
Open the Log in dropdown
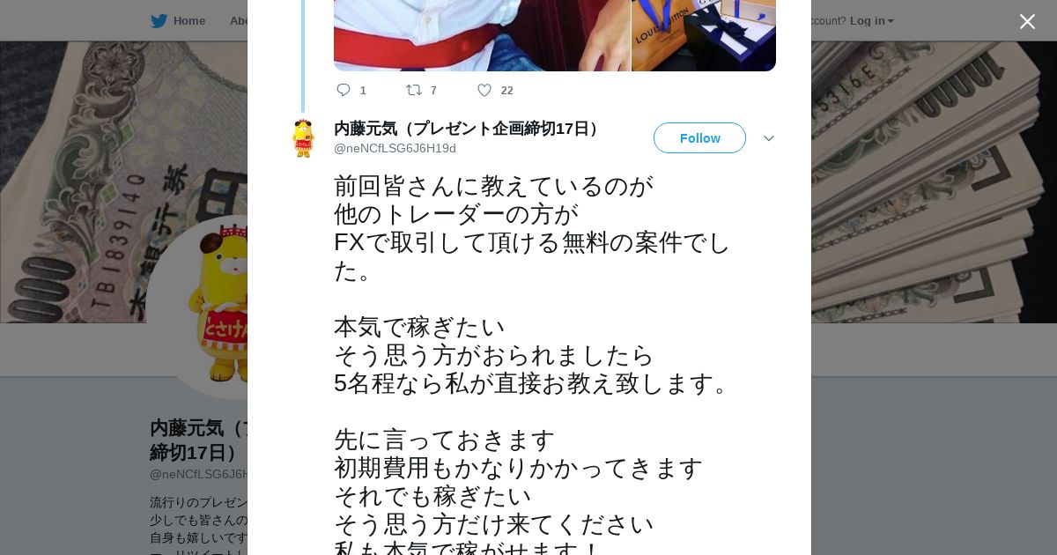click(871, 20)
